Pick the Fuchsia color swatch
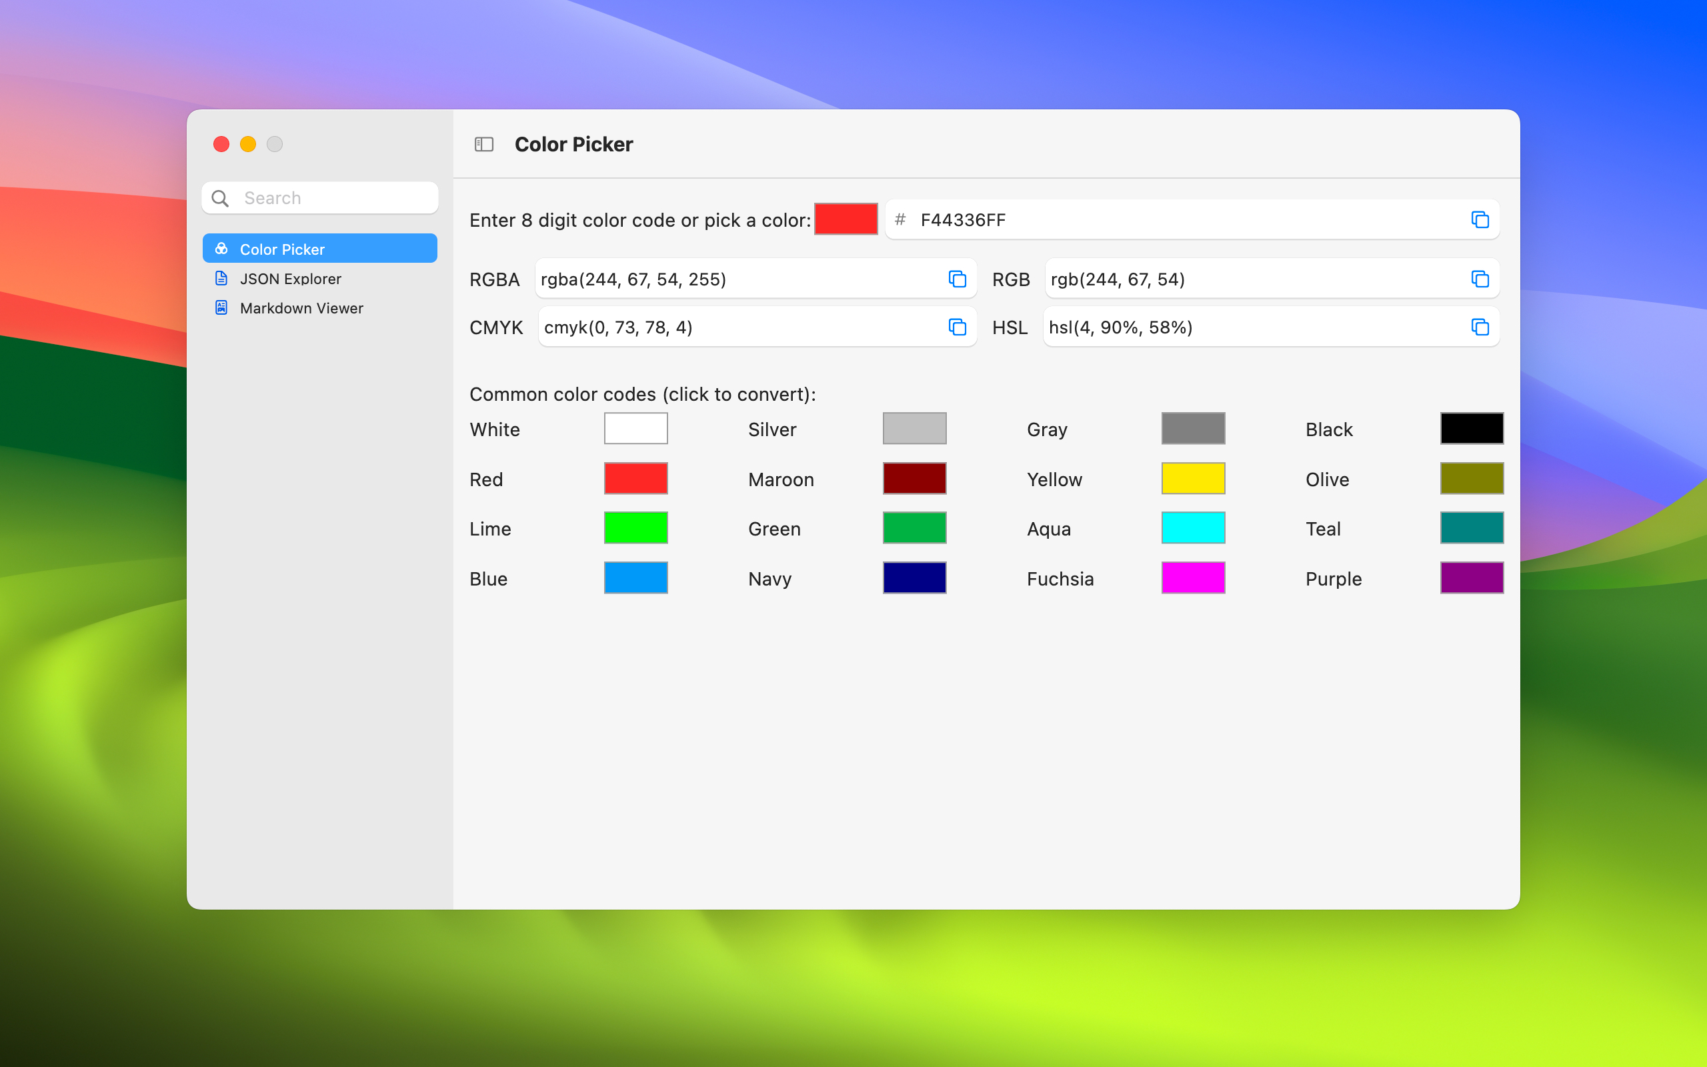 click(1193, 578)
